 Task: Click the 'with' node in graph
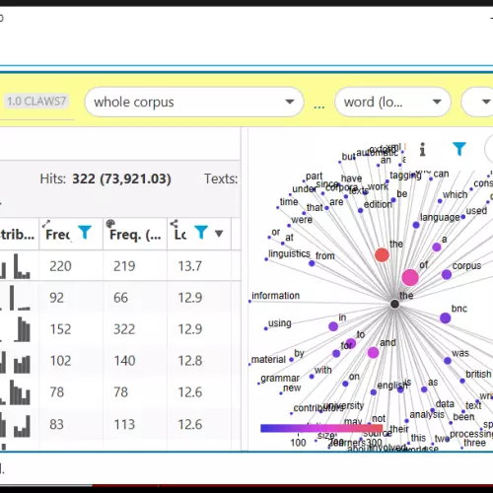312,377
